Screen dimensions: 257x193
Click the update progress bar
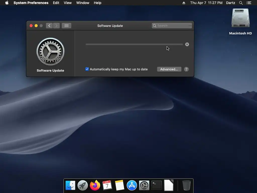(x=134, y=44)
